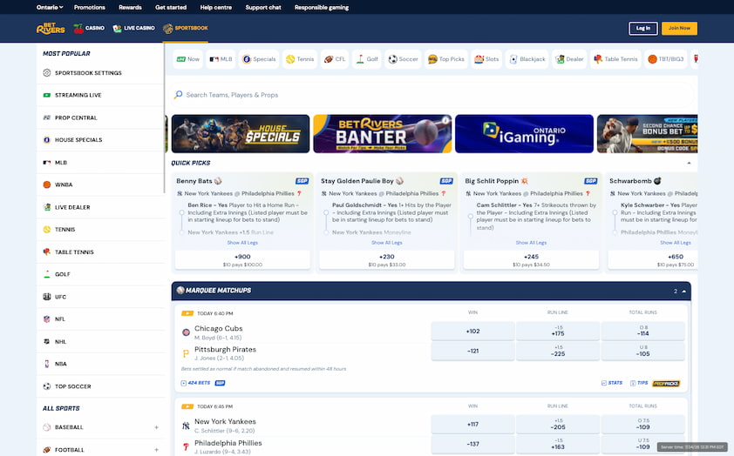Open Stats for Cubs vs Pirates

(612, 383)
